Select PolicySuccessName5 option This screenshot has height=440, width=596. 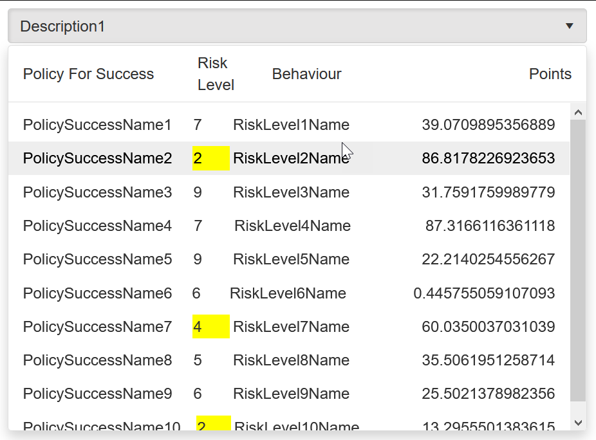click(x=97, y=259)
